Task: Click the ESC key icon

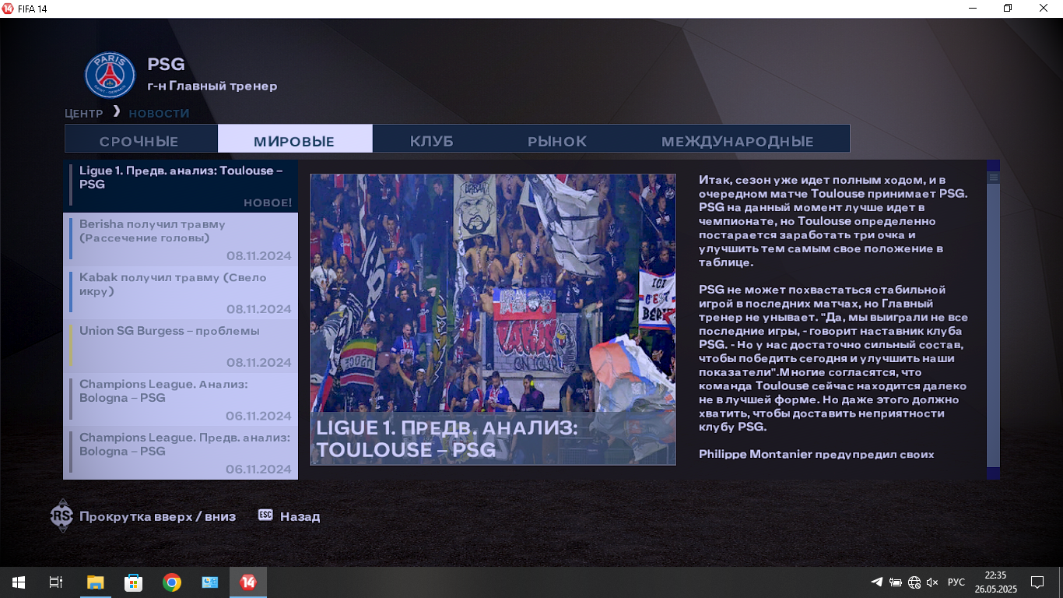Action: 265,515
